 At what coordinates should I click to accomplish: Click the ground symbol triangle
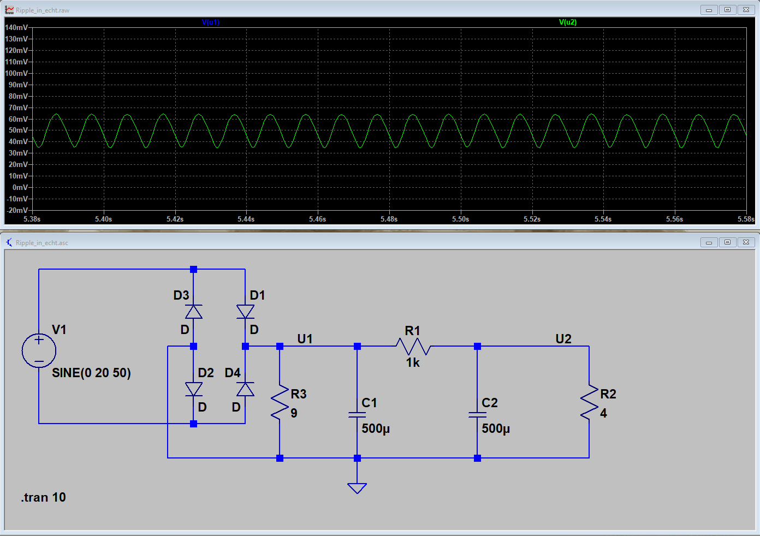coord(357,487)
